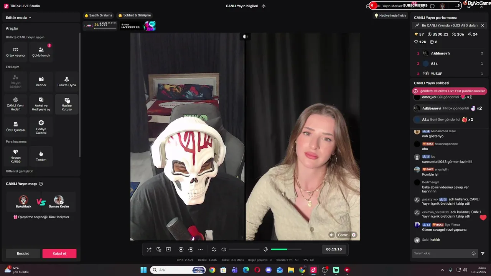Click the Windows taskbar search box
Screen dimensions: 491x276
coord(178,270)
